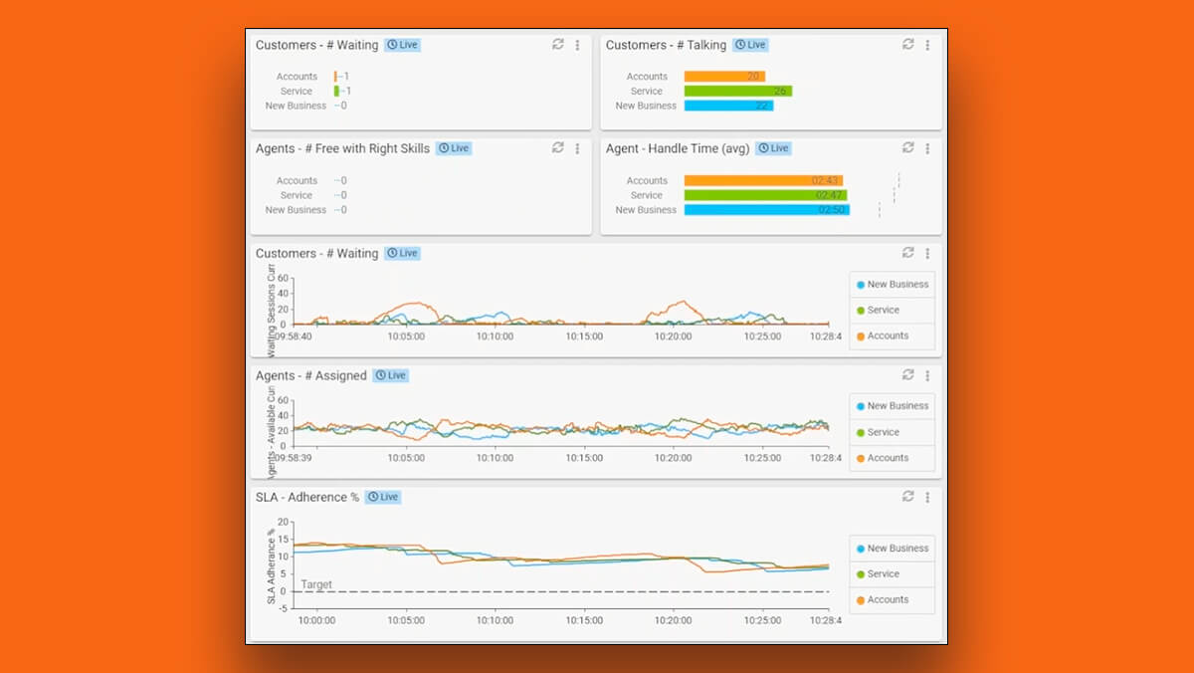The image size is (1194, 673).
Task: Open options for Agent - Handle Time widget
Action: pyautogui.click(x=927, y=148)
